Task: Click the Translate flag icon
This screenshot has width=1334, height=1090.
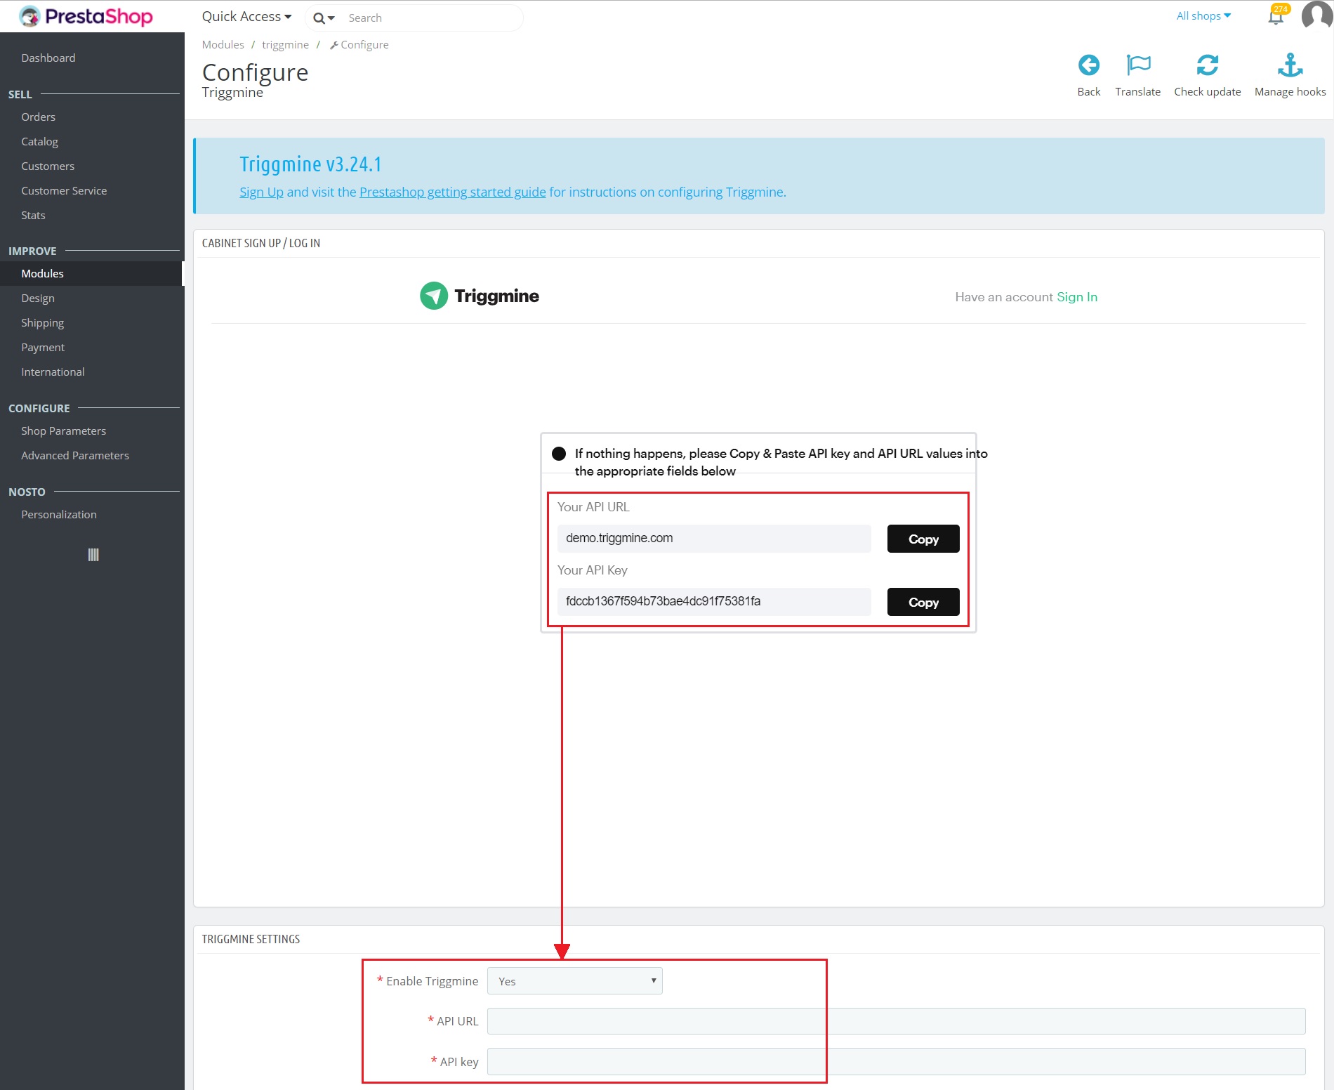Action: pyautogui.click(x=1138, y=65)
